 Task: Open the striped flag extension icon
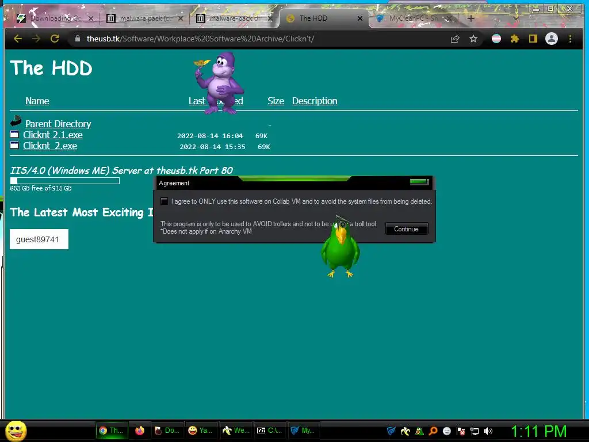tap(496, 39)
